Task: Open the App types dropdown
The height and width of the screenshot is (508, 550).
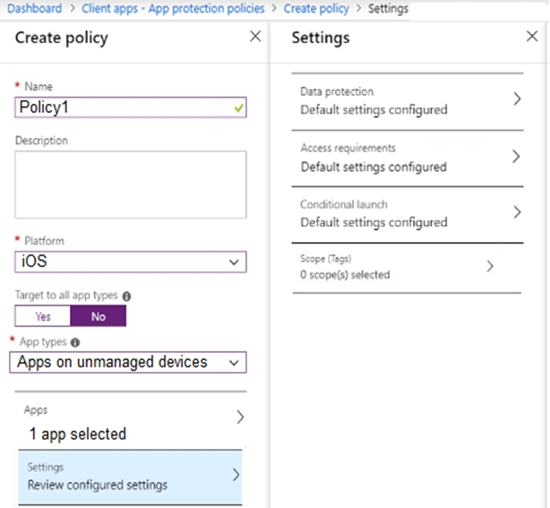Action: [131, 362]
